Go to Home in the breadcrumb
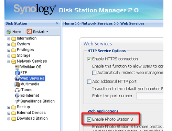 tap(68, 23)
